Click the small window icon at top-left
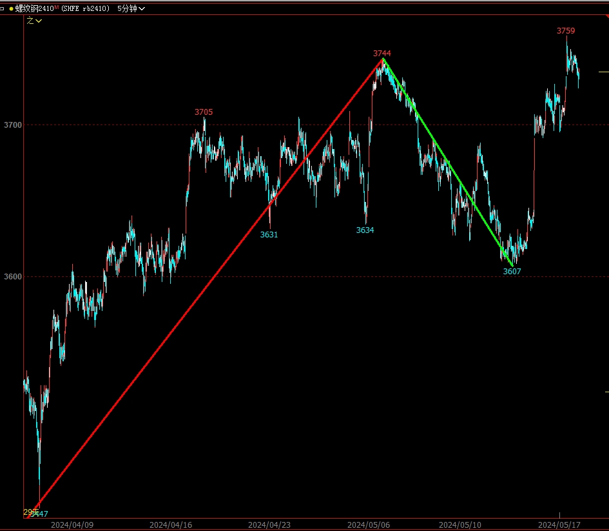The width and height of the screenshot is (609, 531). [x=3, y=8]
